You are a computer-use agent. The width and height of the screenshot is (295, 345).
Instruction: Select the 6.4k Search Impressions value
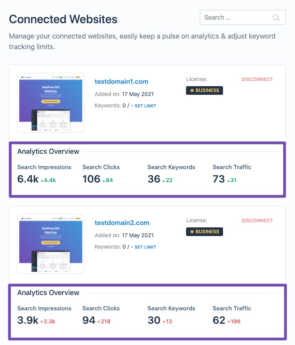pos(28,179)
